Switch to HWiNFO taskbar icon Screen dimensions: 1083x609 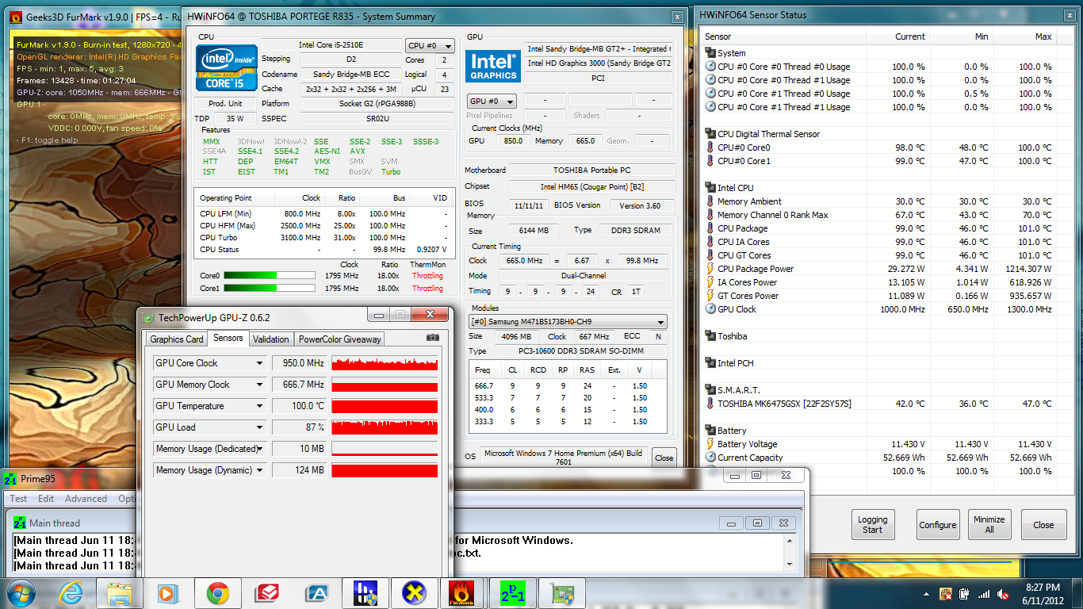[365, 592]
